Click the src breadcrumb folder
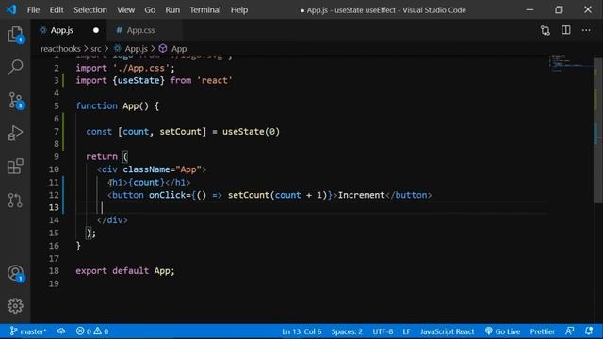The image size is (603, 339). pos(96,49)
